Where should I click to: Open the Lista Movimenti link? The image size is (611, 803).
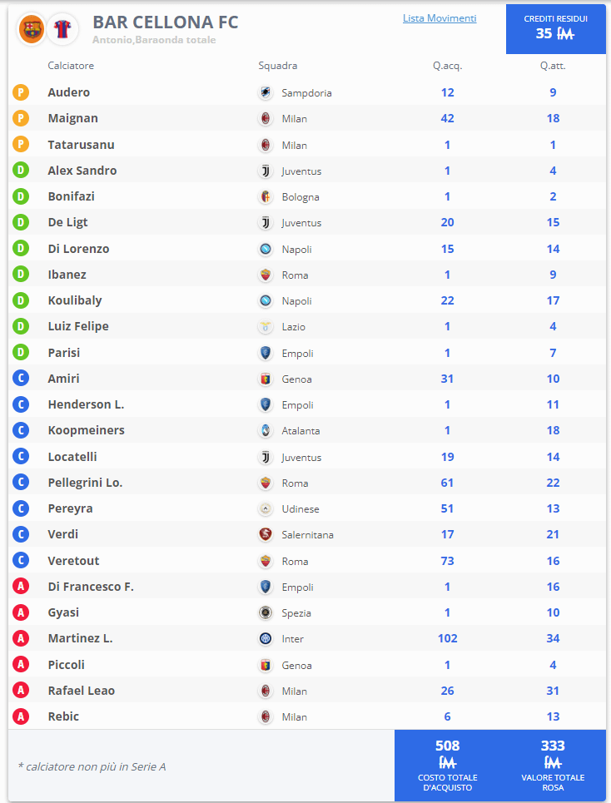[x=440, y=18]
